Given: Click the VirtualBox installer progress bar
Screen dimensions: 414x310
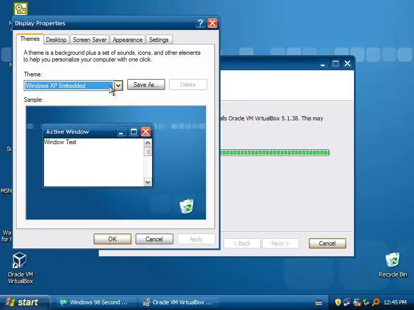Looking at the screenshot, I should (x=275, y=152).
